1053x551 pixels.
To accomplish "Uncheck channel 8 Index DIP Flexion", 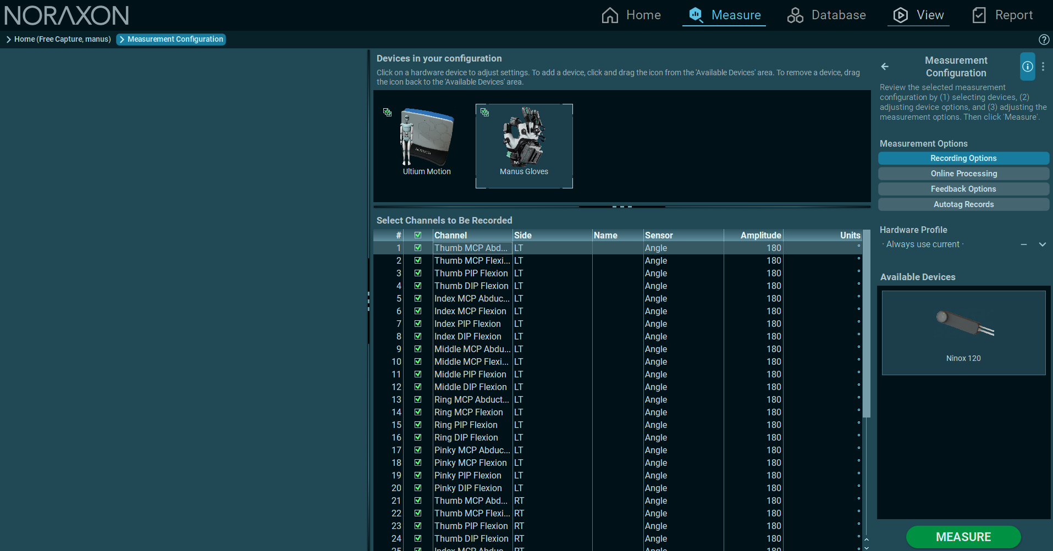I will [x=418, y=336].
